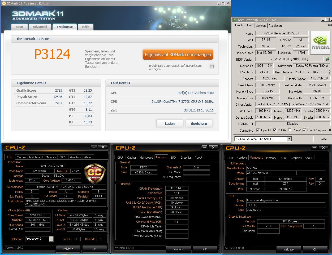Open the Processor #1 selection dropdown
The width and height of the screenshot is (332, 255).
click(51, 239)
